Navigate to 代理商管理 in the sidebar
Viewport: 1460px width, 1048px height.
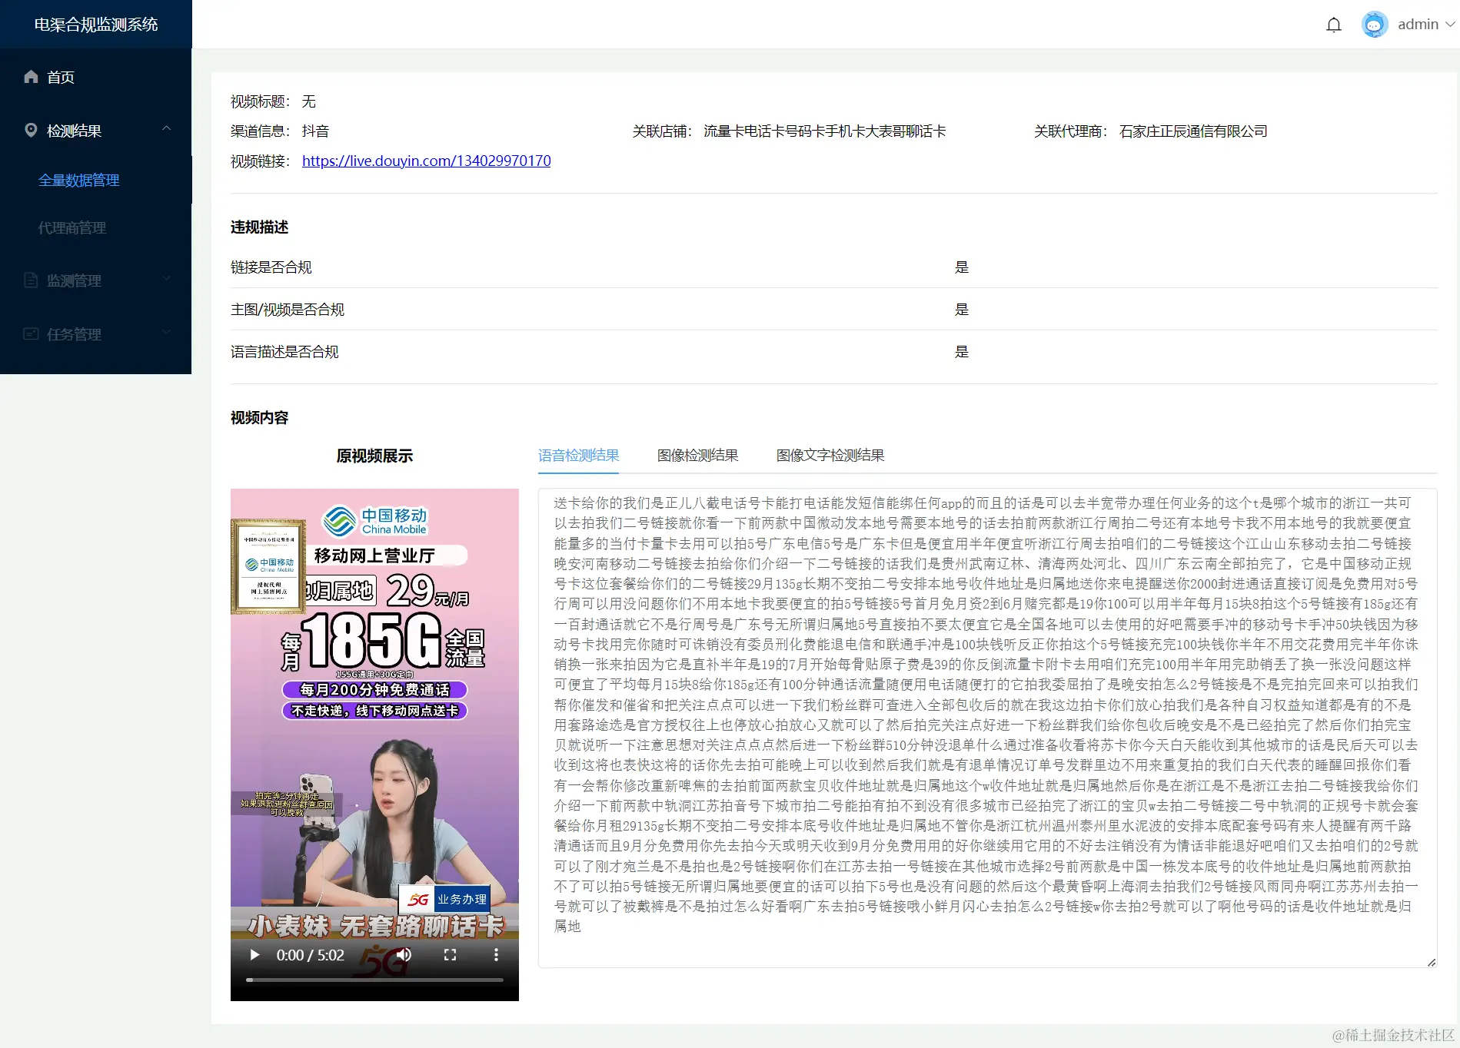[x=72, y=227]
